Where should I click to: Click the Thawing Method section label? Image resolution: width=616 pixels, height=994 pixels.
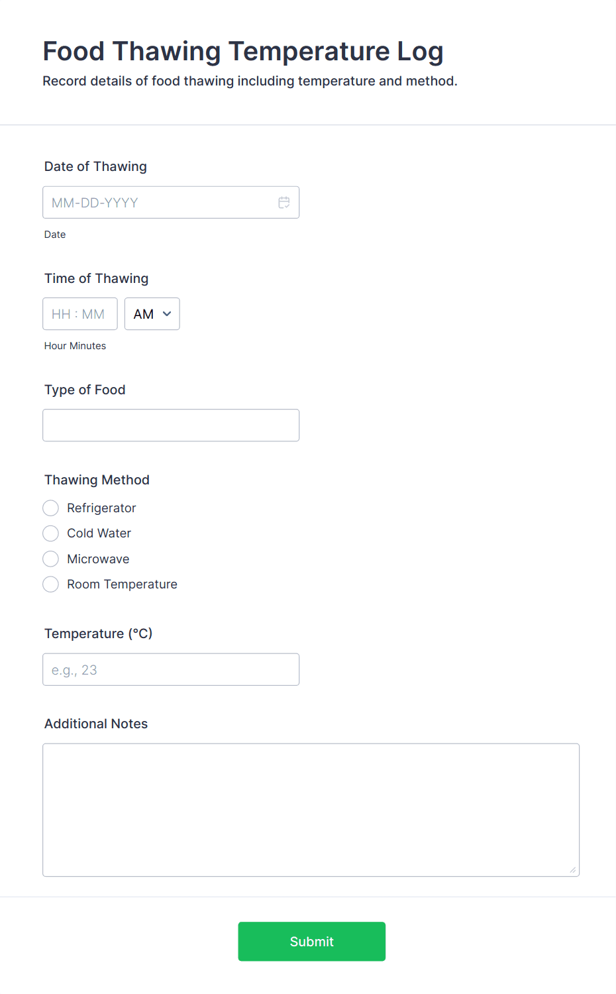(97, 479)
